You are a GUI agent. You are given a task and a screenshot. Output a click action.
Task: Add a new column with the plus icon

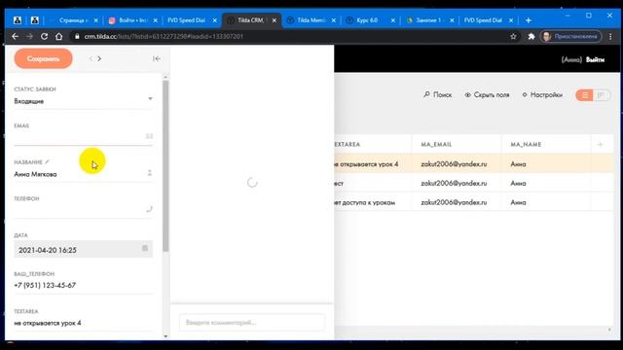600,145
